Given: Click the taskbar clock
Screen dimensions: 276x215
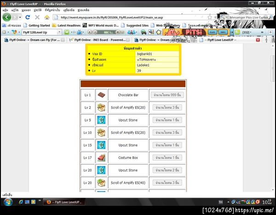Looking at the screenshot, I should click(267, 202).
